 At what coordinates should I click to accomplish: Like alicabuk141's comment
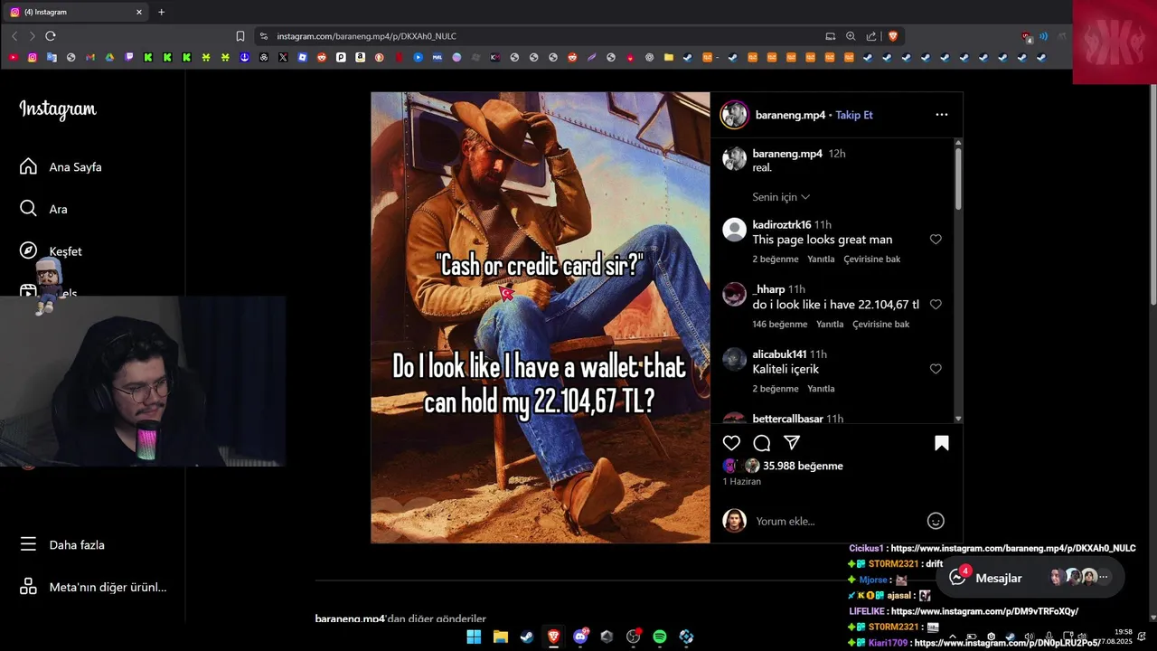pos(936,369)
